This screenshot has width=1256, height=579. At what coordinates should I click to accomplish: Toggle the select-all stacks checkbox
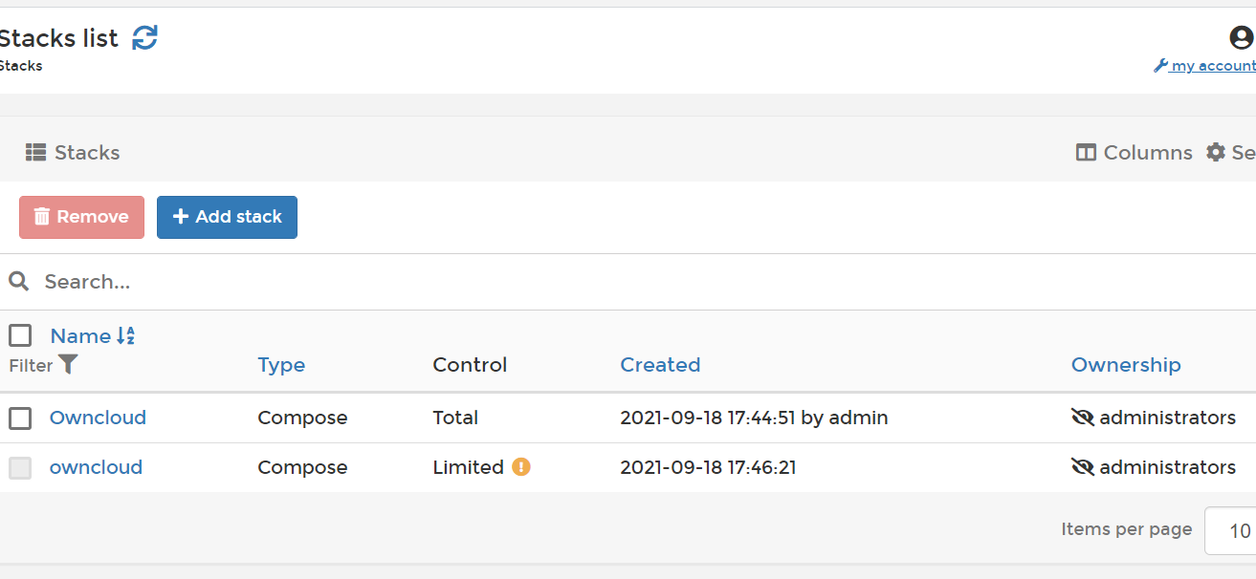click(20, 335)
